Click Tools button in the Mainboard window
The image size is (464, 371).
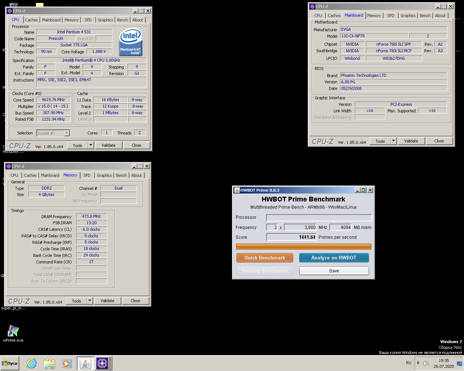click(x=380, y=141)
